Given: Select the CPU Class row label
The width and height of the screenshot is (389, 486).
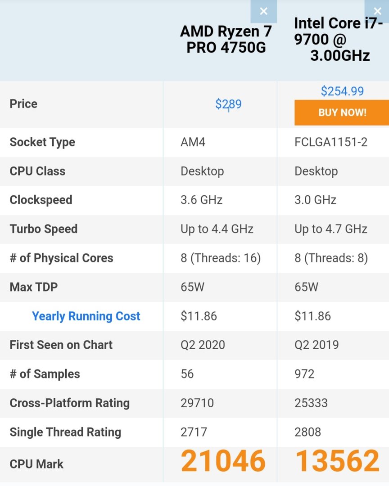Looking at the screenshot, I should pos(37,171).
